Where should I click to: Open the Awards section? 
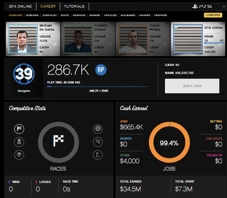tap(145, 15)
